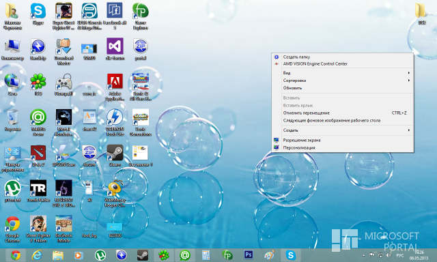
Task: Open Photoshop from the taskbar
Action: [249, 255]
